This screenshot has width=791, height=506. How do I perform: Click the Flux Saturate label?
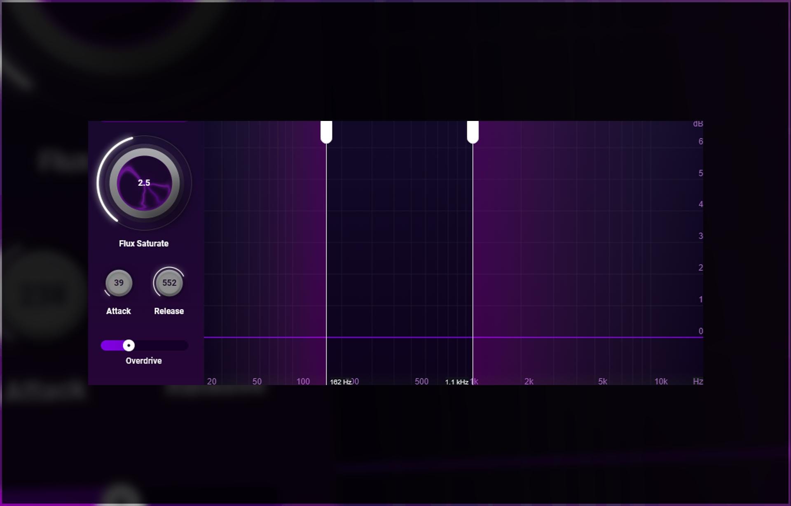(144, 244)
